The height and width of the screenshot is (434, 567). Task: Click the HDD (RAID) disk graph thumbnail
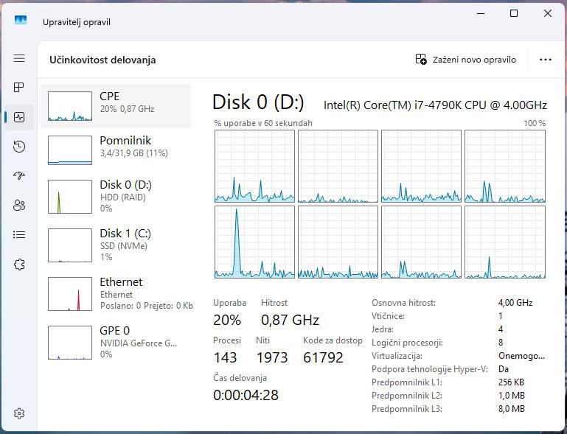tap(70, 197)
